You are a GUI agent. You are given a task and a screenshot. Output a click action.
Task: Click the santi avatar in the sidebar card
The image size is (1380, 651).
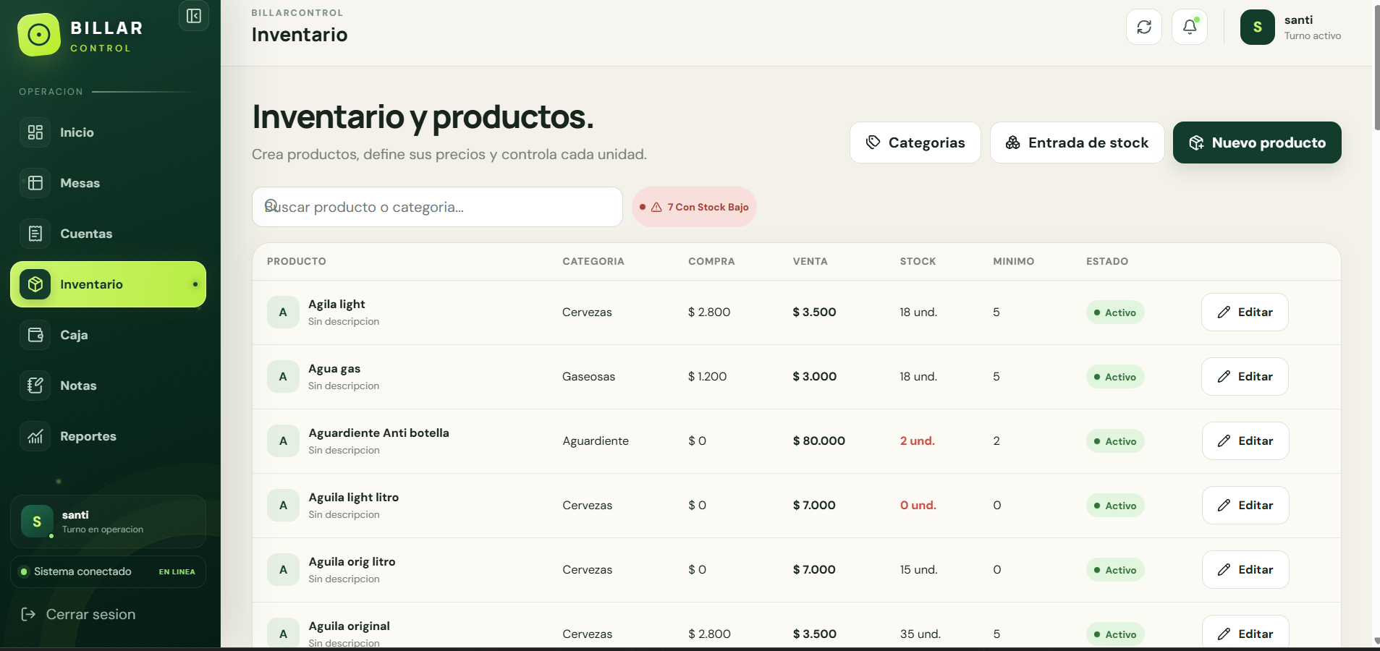(x=37, y=522)
